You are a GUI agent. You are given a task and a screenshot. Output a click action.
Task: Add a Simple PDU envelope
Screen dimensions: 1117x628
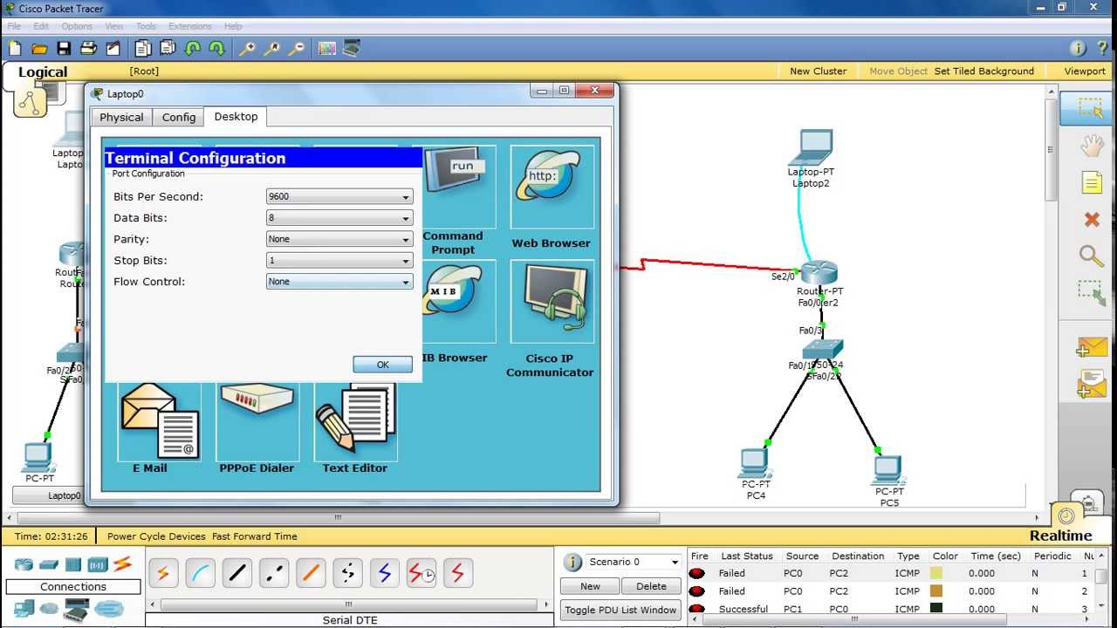[x=1092, y=348]
